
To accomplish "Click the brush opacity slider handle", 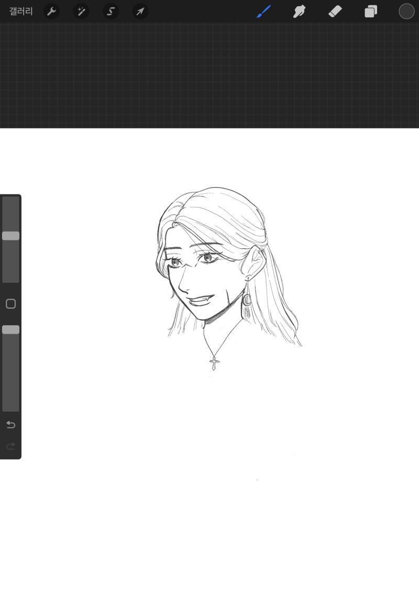I will (11, 330).
